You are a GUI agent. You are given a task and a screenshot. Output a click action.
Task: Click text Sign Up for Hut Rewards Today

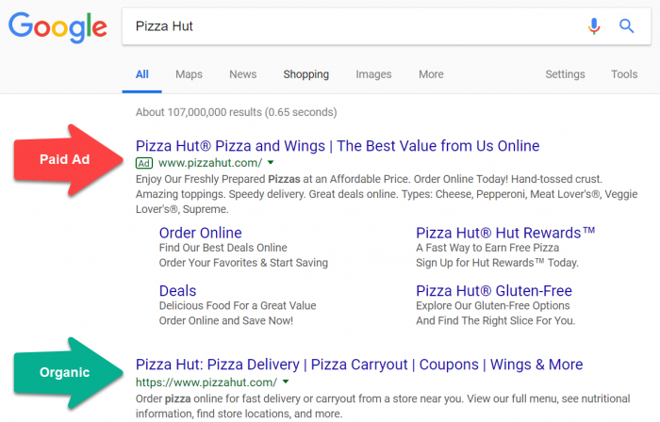click(497, 263)
